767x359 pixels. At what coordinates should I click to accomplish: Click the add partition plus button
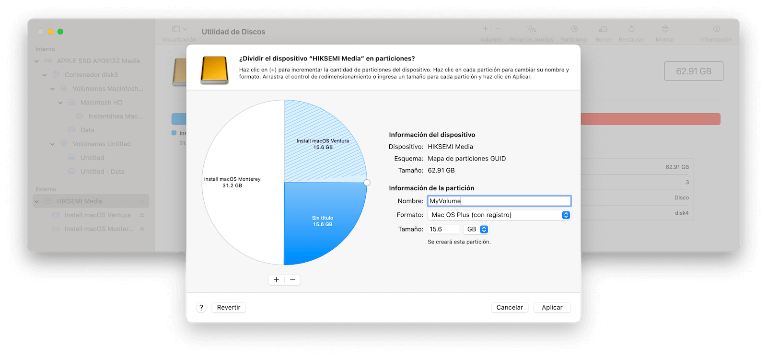click(276, 279)
